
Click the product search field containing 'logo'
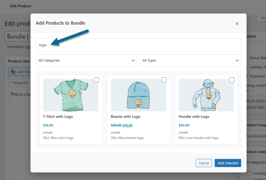[138, 45]
